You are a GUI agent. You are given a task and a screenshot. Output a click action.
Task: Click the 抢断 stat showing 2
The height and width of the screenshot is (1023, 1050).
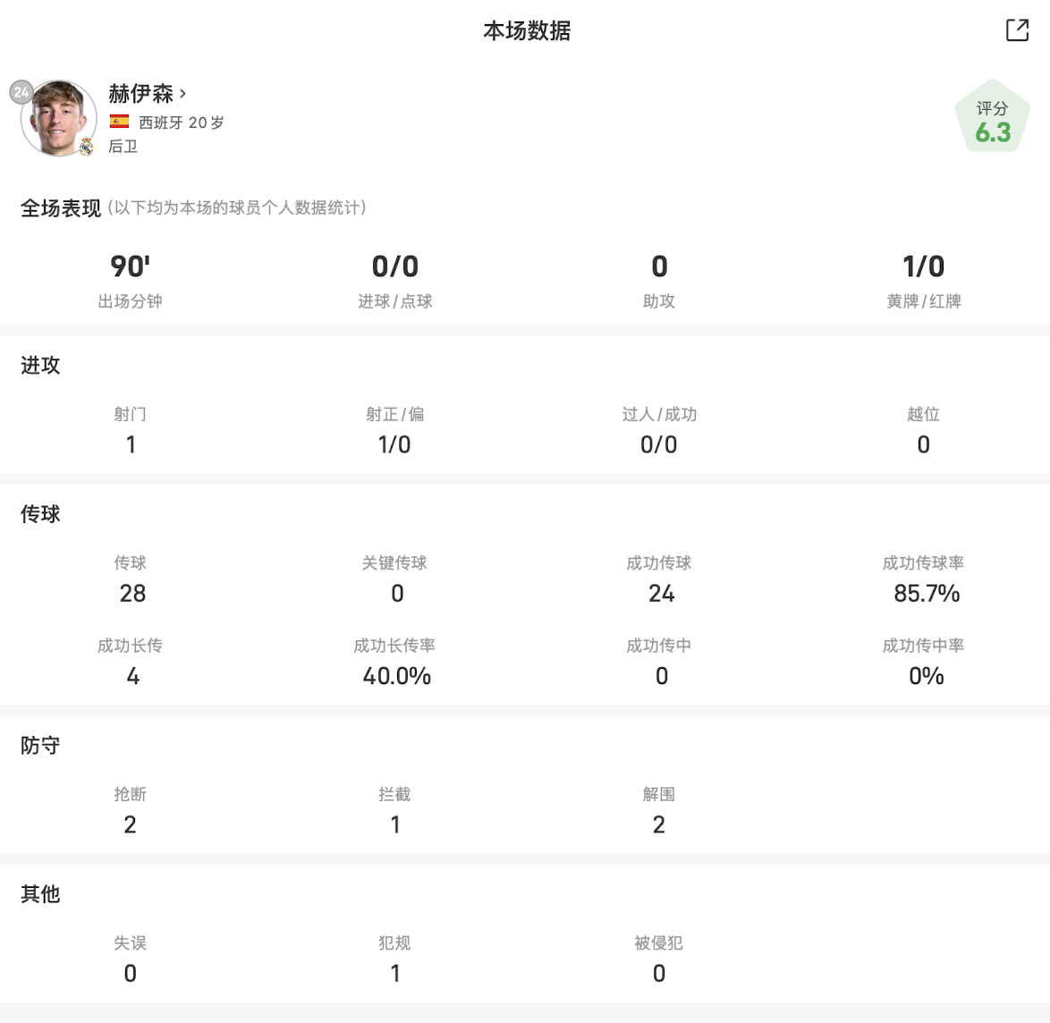click(131, 812)
